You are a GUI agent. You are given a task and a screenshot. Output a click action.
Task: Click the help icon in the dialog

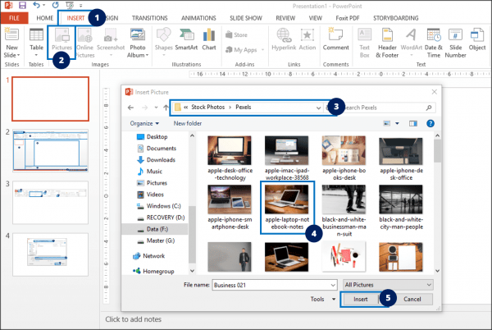(430, 123)
